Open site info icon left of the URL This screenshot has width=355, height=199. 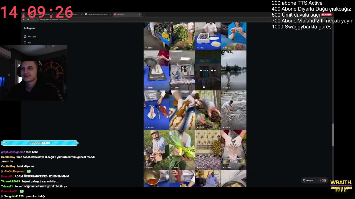(x=38, y=19)
